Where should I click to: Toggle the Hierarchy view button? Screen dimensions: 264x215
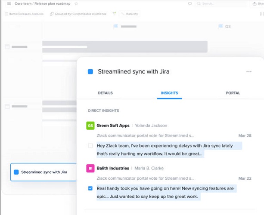point(130,14)
